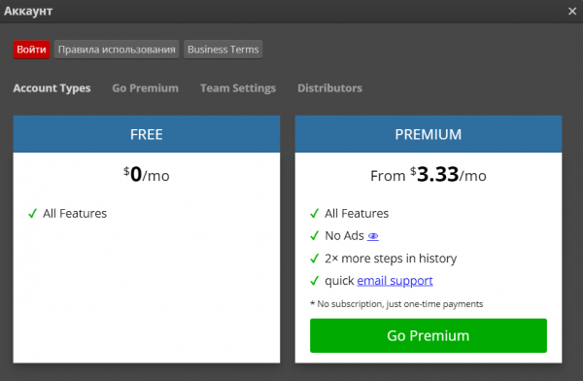Switch to the Go Premium tab

146,88
